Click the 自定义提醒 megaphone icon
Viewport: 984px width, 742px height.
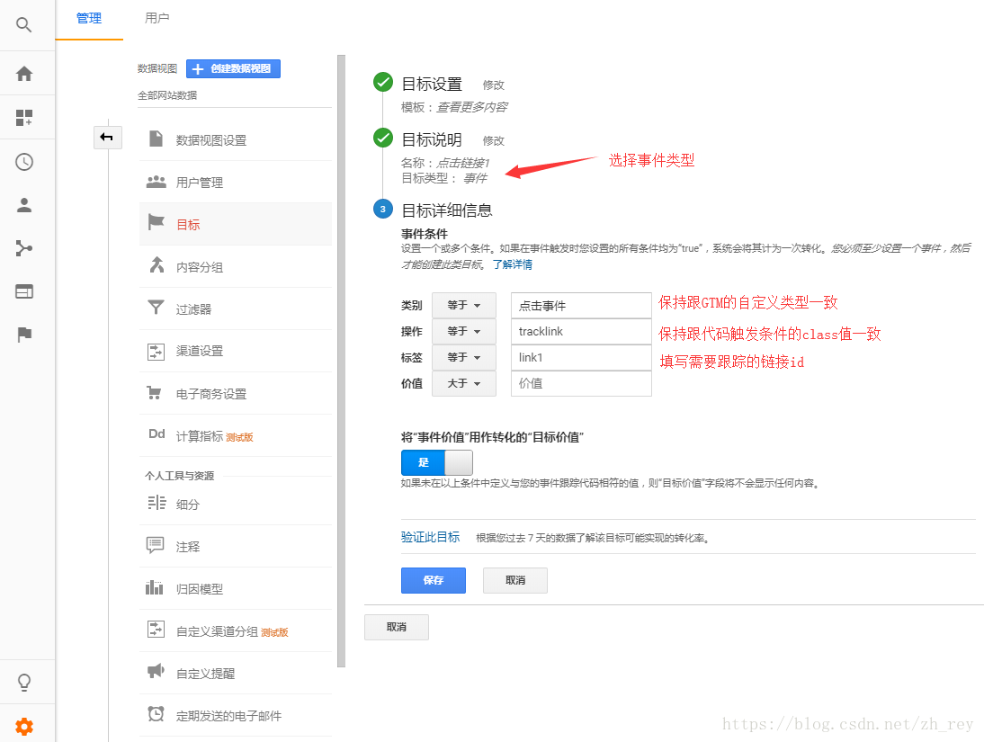(x=156, y=671)
